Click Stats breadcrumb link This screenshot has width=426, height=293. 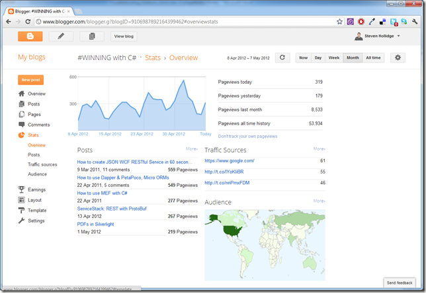(153, 57)
